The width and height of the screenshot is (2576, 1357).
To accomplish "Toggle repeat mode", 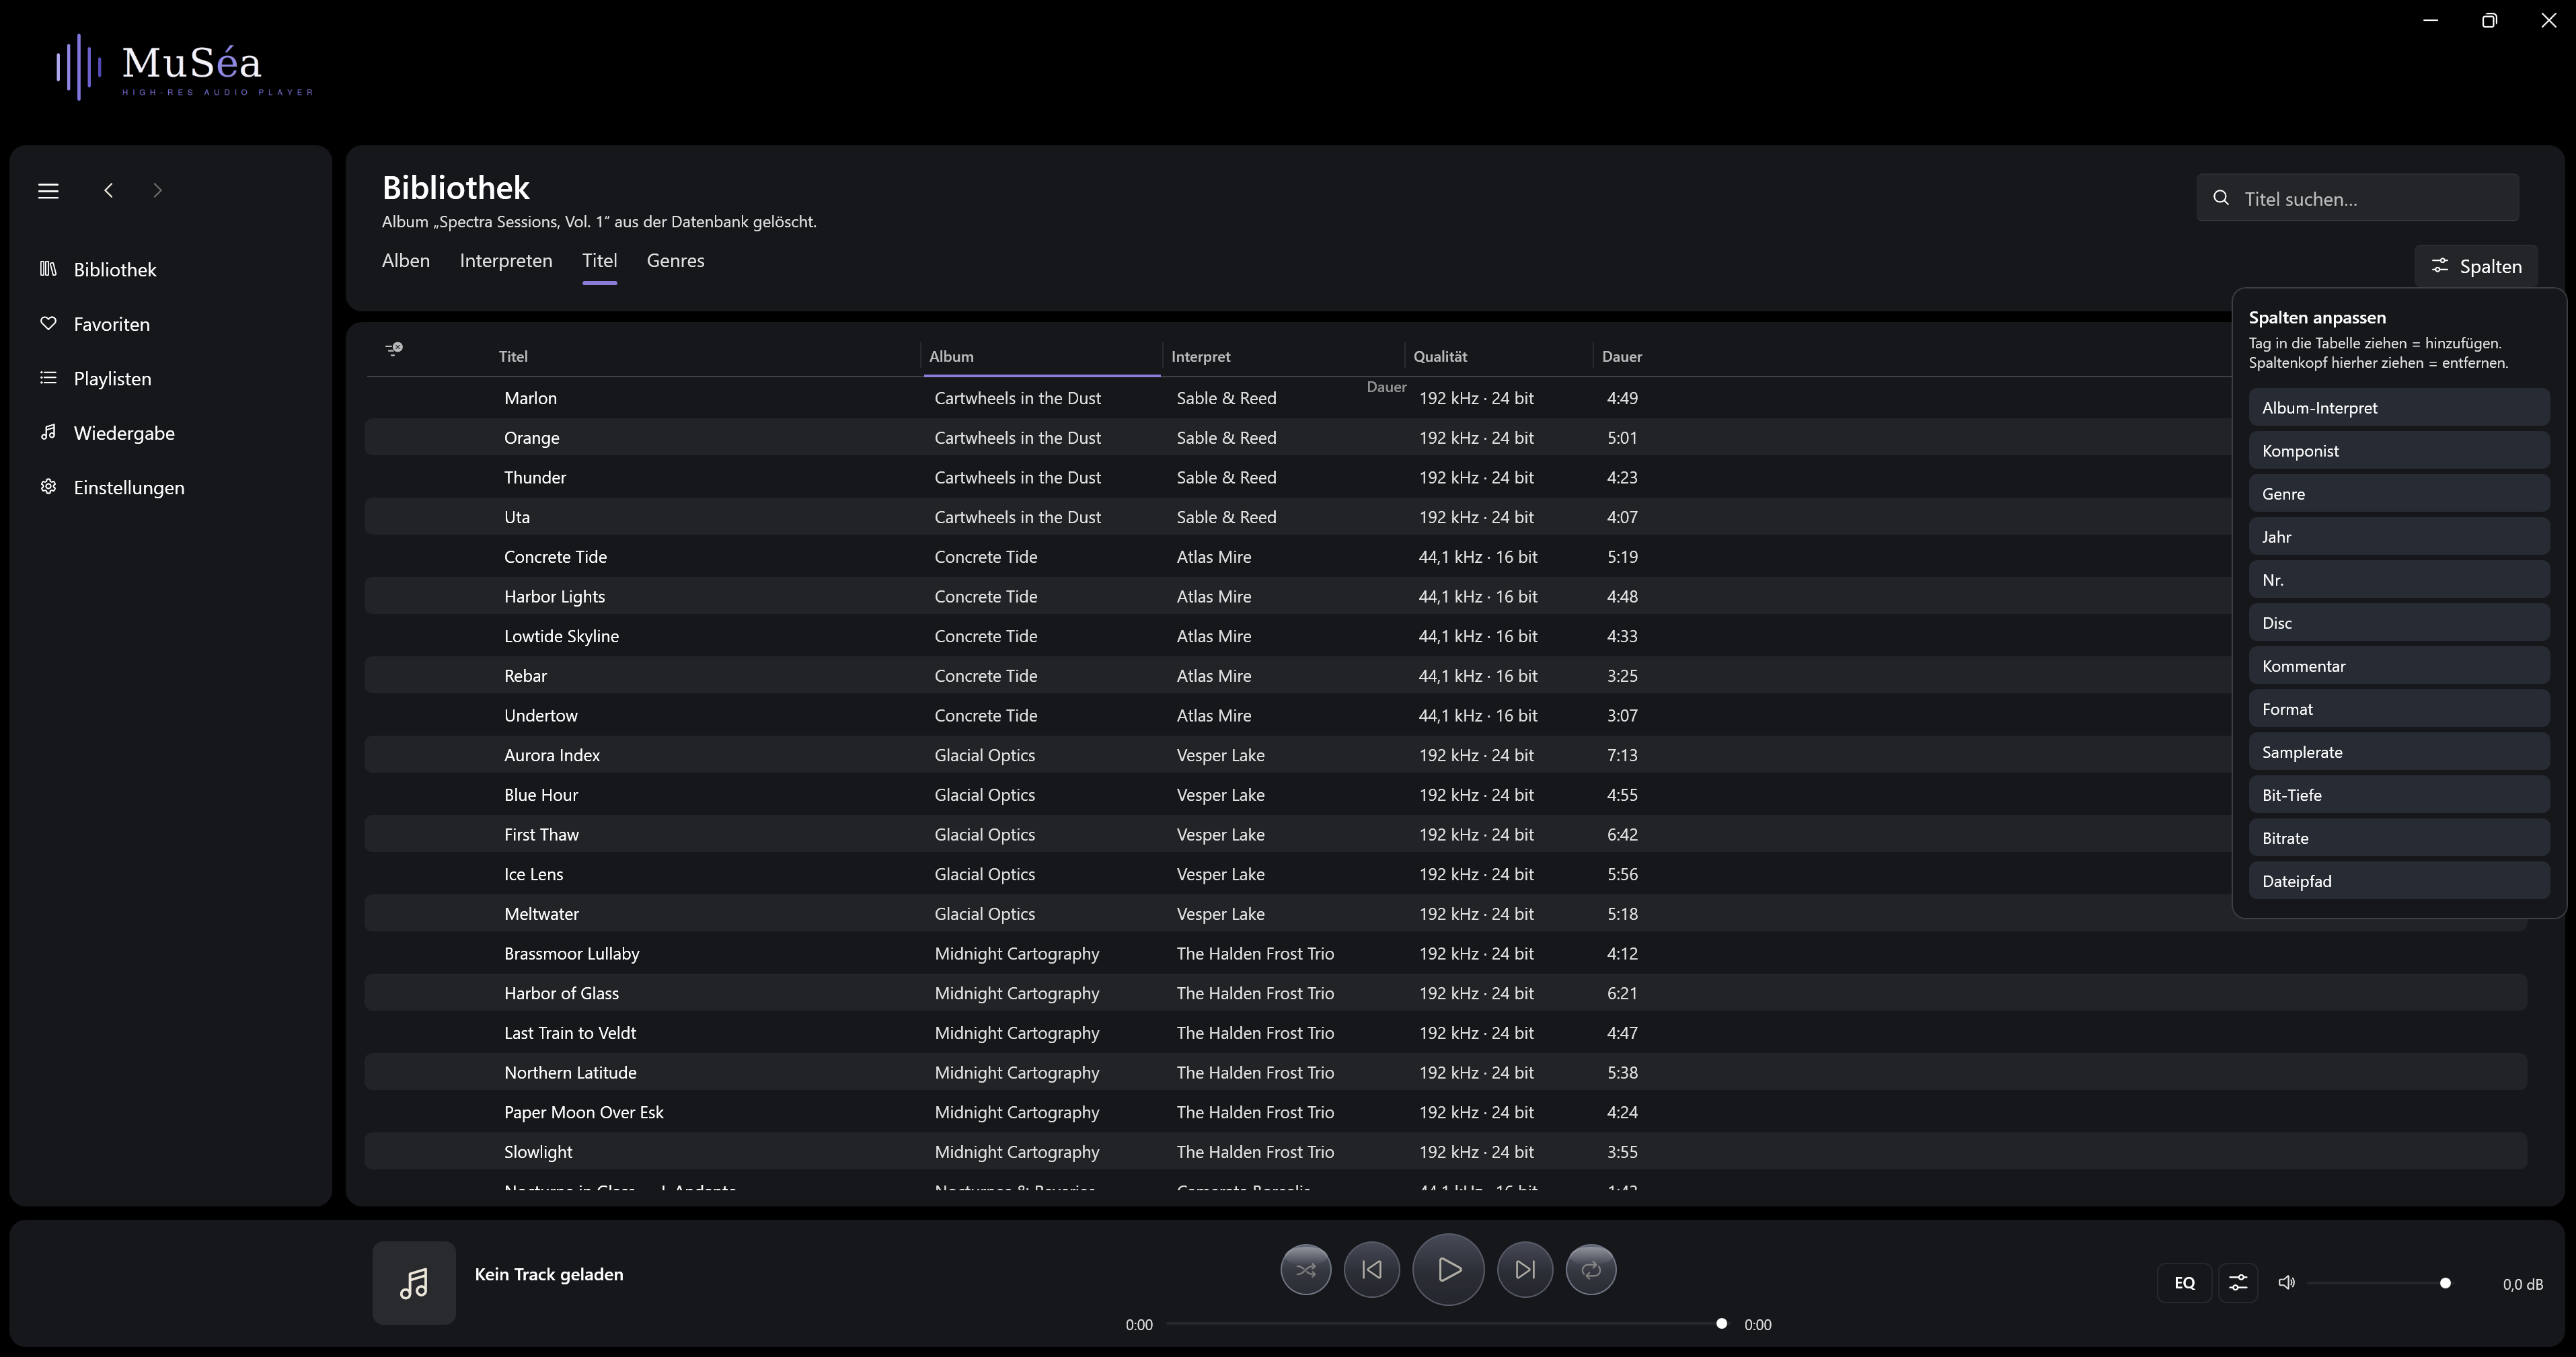I will tap(1591, 1270).
